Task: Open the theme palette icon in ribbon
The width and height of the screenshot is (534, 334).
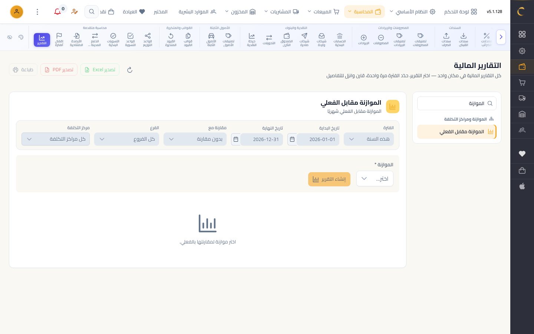Action: 21,37
